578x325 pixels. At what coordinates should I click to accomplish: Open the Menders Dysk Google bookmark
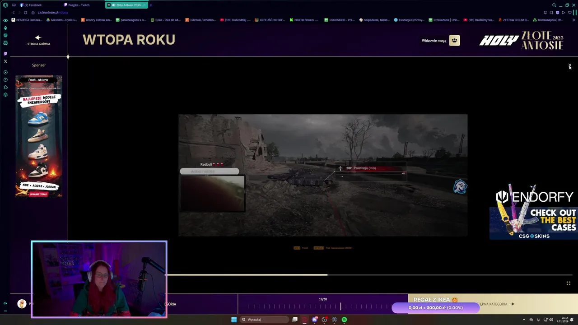[x=61, y=20]
